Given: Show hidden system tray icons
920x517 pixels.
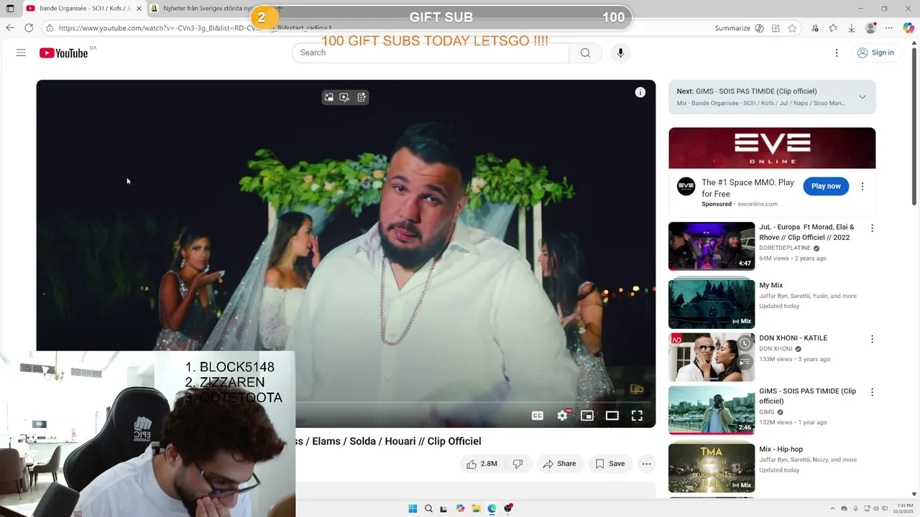Looking at the screenshot, I should 833,508.
